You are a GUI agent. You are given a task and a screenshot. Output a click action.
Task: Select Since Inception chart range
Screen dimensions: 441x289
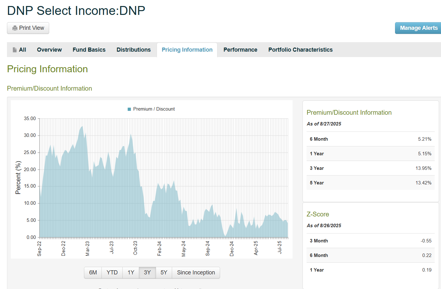click(196, 273)
